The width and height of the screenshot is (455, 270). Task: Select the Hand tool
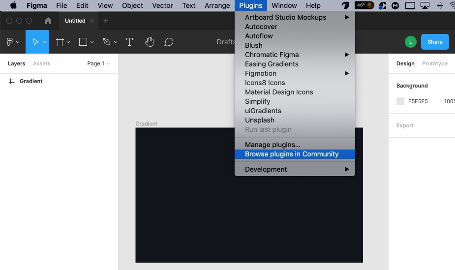point(149,42)
